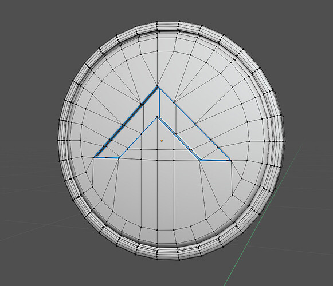Select the rightmost outer rim vertex of the disc
The width and height of the screenshot is (333, 286).
[285, 141]
